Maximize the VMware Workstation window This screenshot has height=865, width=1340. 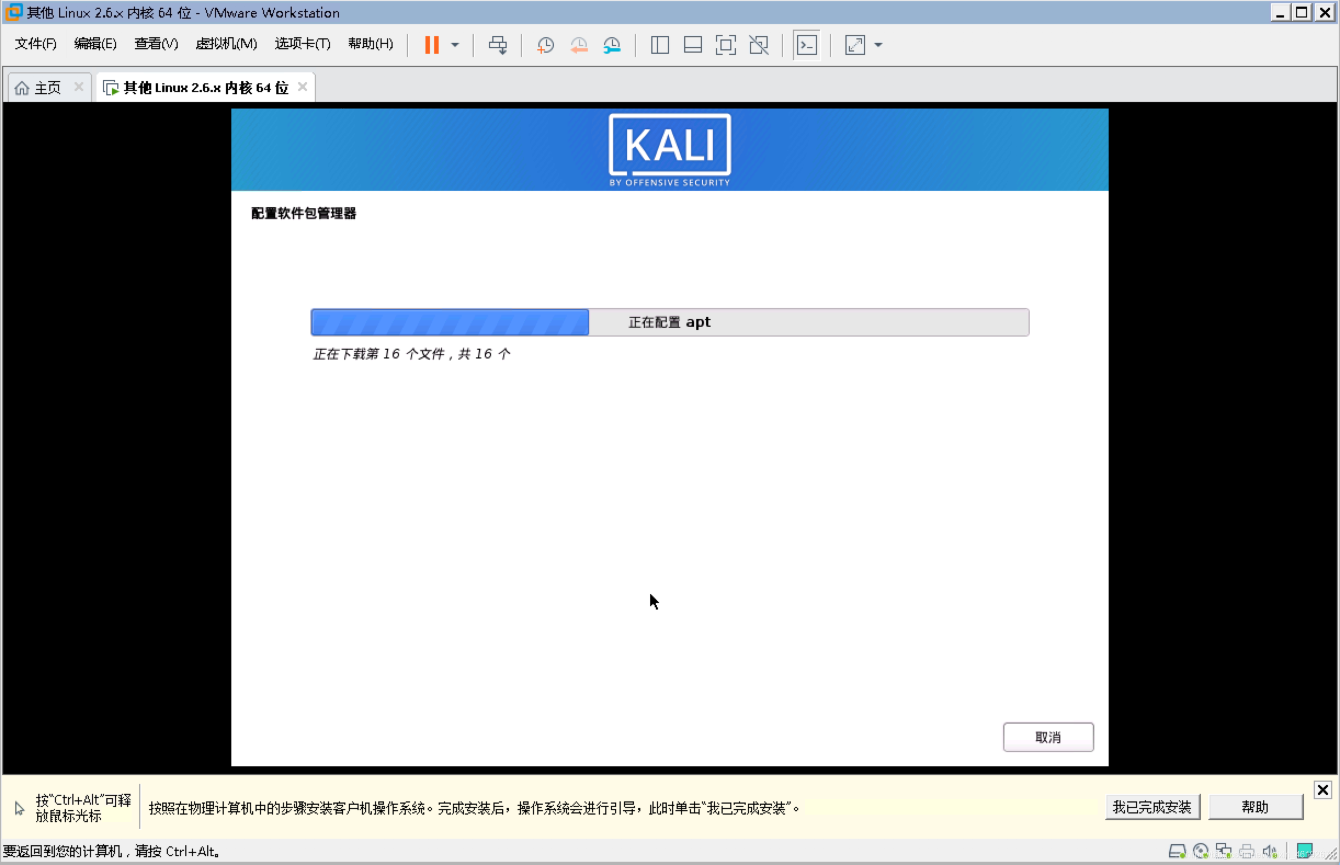(x=1302, y=13)
